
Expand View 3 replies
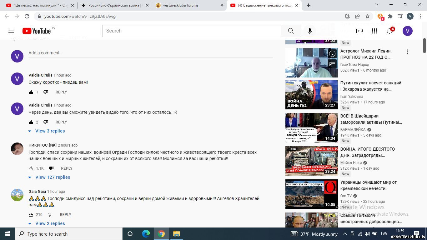pyautogui.click(x=47, y=131)
